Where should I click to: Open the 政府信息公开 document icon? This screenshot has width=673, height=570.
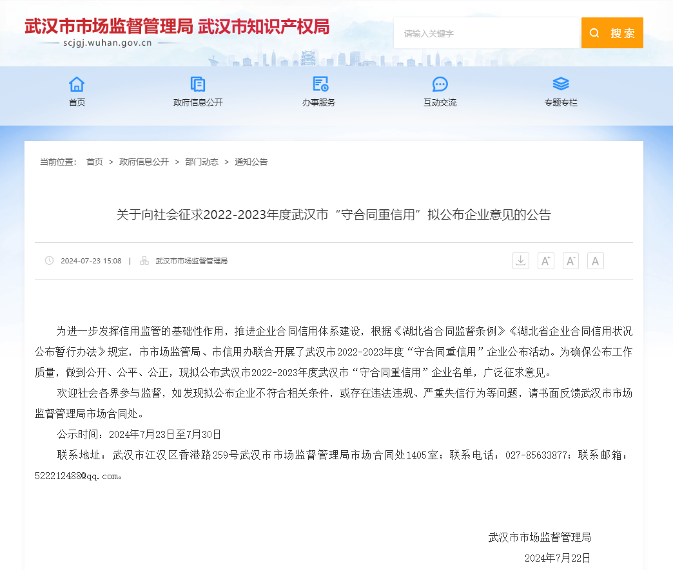pos(198,84)
